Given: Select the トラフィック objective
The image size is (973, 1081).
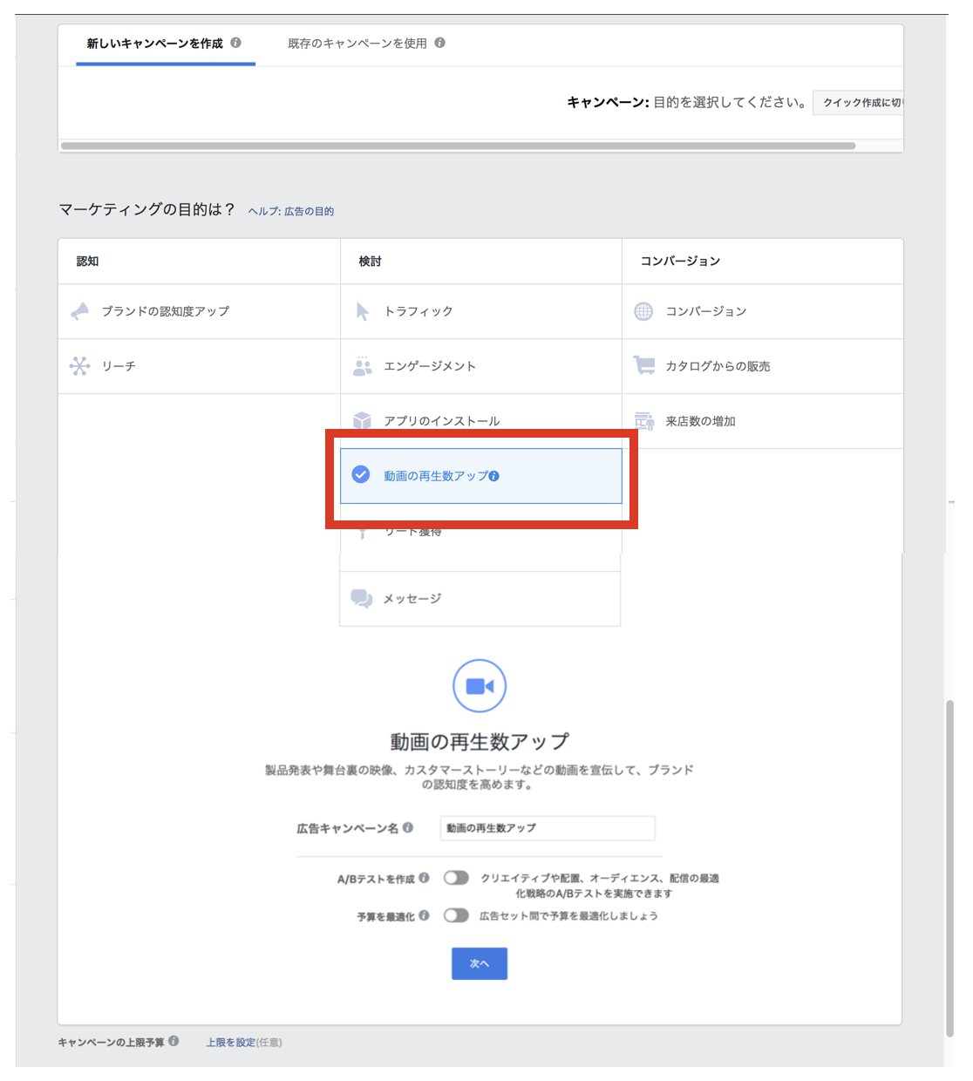Looking at the screenshot, I should [x=481, y=311].
